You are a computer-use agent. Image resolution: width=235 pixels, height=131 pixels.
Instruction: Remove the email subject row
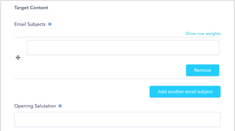(203, 70)
